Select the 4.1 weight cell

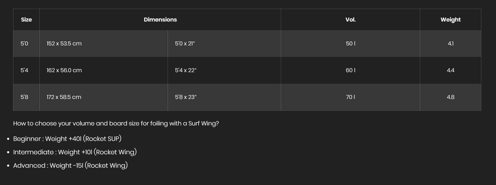point(451,44)
